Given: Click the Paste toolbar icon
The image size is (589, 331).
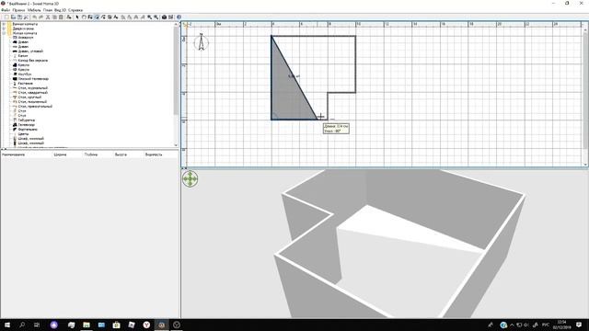Looking at the screenshot, I should (x=61, y=17).
